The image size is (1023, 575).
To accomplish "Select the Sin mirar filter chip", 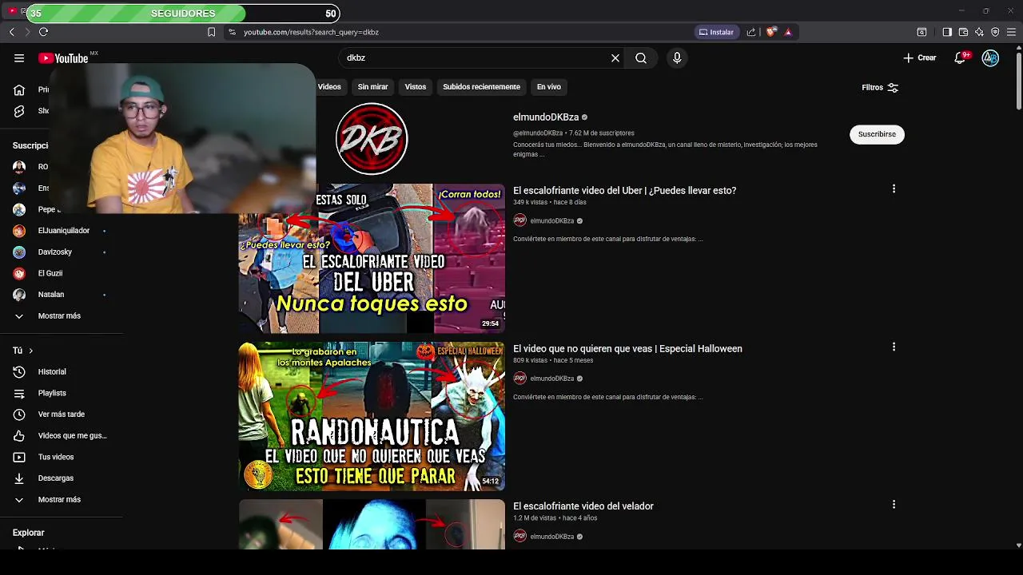I will pos(372,87).
